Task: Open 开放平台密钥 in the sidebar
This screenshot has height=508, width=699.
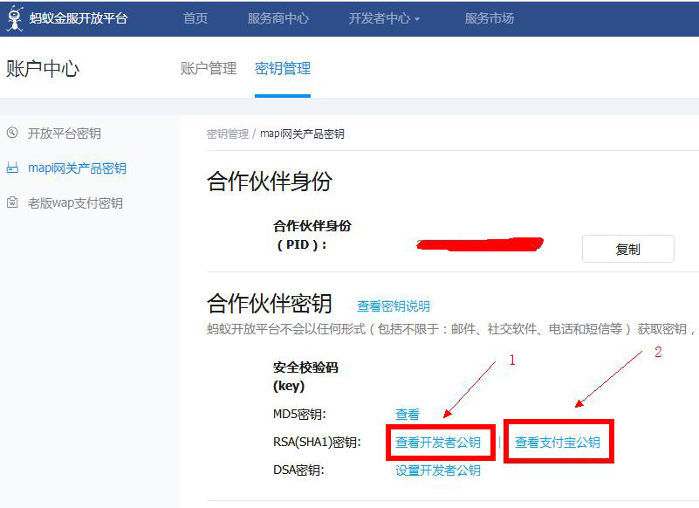Action: click(x=65, y=133)
